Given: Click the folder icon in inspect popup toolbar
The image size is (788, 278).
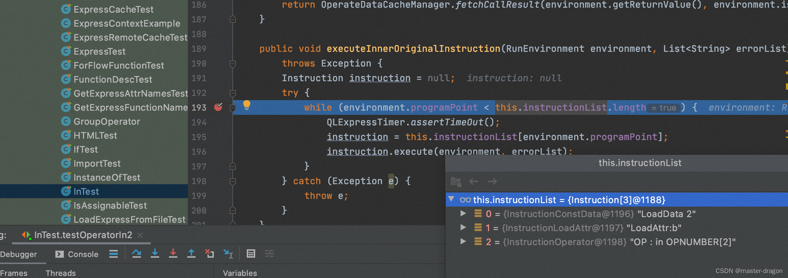Looking at the screenshot, I should pyautogui.click(x=456, y=182).
